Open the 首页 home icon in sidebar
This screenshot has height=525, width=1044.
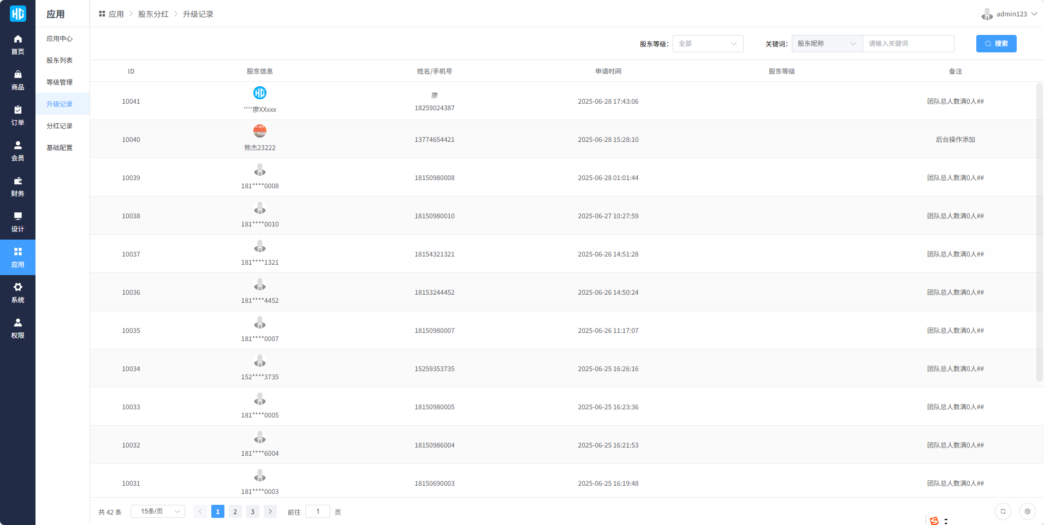[17, 39]
